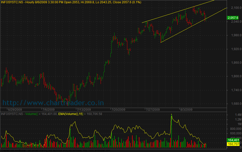This screenshot has height=152, width=242.
Task: Select the yellow 160,707 EMA value tag
Action: click(x=233, y=144)
